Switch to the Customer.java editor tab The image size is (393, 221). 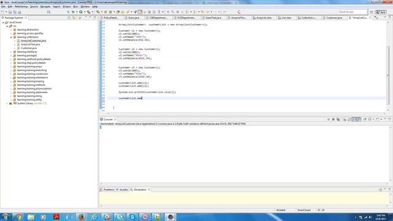pos(334,18)
